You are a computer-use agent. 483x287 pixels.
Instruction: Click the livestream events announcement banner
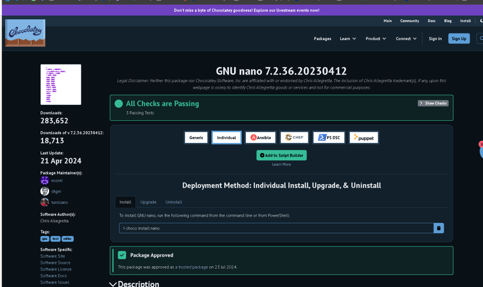click(x=246, y=10)
